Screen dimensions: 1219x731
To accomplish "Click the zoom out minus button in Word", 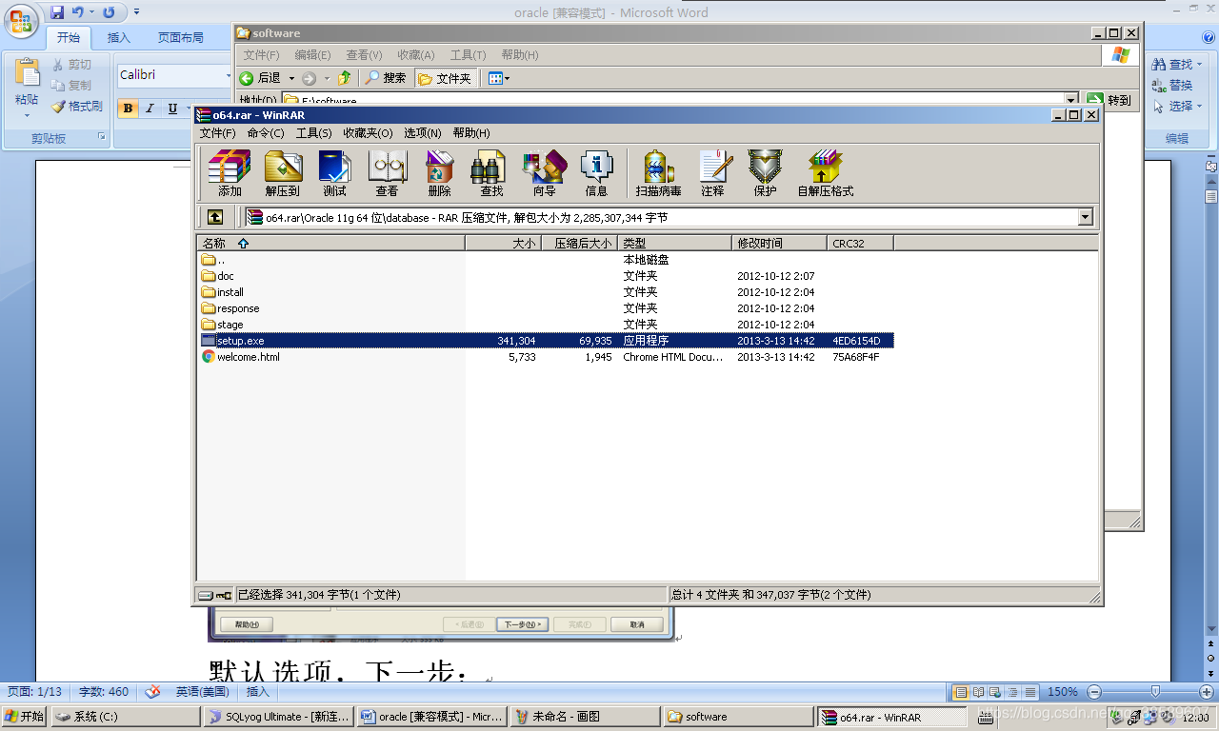I will click(1094, 692).
